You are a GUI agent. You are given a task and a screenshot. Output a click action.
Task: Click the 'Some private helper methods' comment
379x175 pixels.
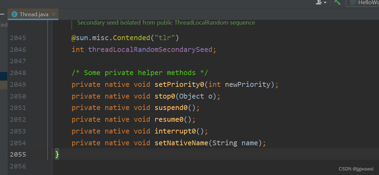(140, 73)
